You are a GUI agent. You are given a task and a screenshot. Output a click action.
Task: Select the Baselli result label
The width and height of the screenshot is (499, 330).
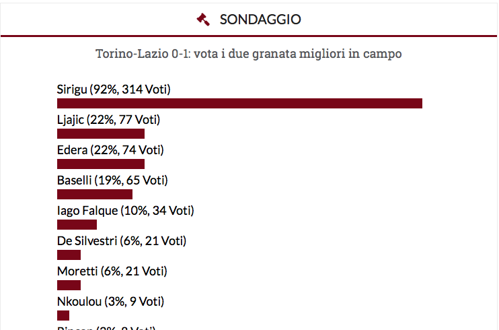pyautogui.click(x=112, y=180)
